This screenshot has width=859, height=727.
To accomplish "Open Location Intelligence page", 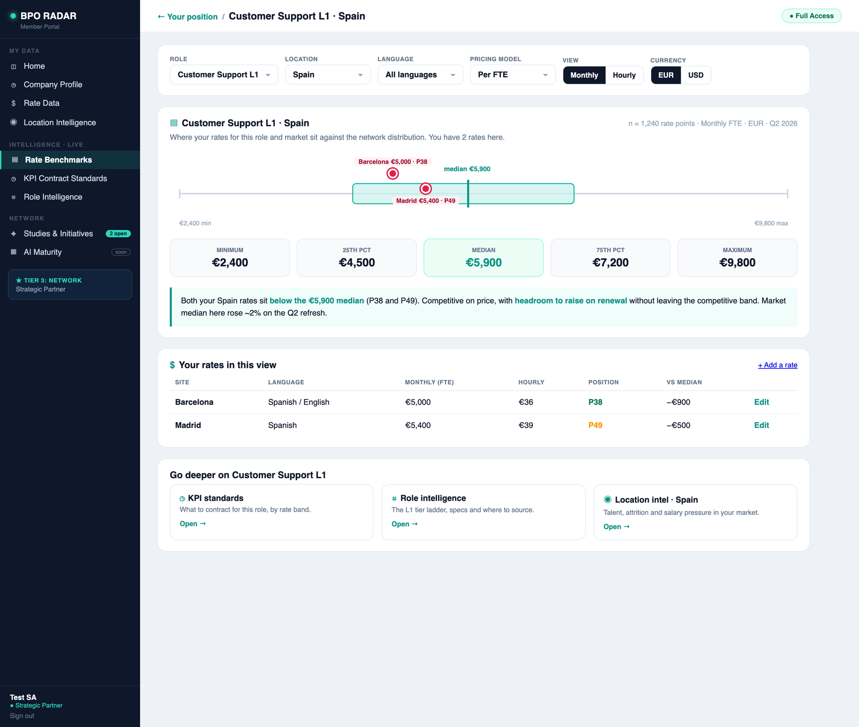I will (70, 122).
